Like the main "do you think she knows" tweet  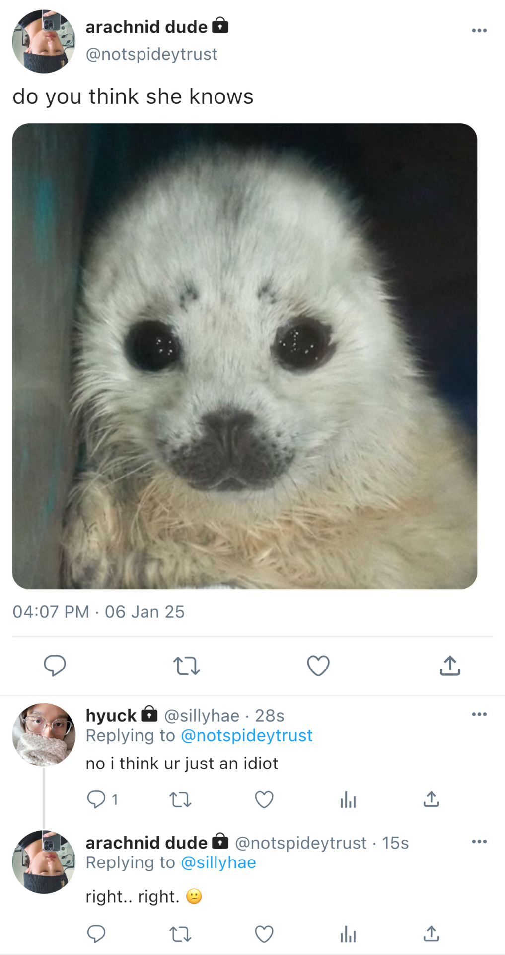[318, 666]
